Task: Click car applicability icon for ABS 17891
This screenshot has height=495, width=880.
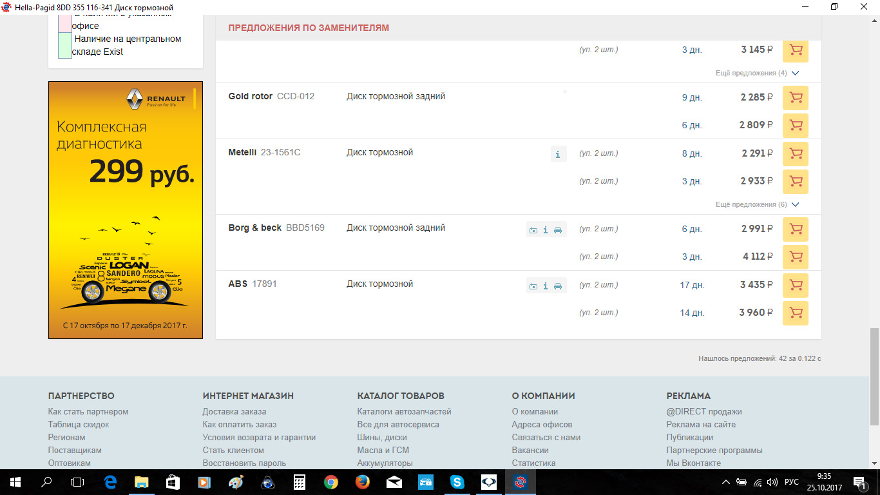Action: [558, 286]
